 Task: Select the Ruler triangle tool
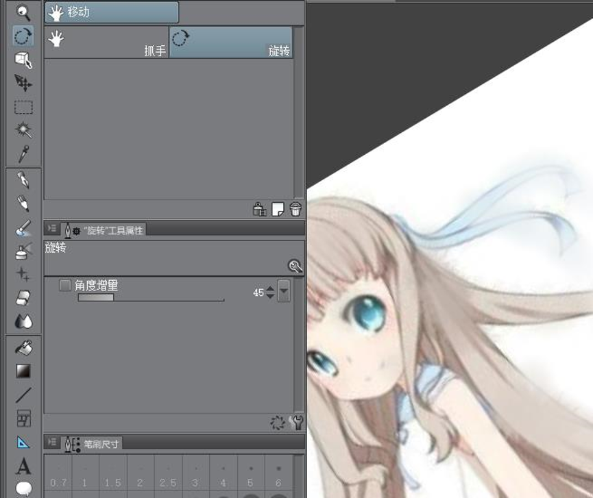pos(23,442)
